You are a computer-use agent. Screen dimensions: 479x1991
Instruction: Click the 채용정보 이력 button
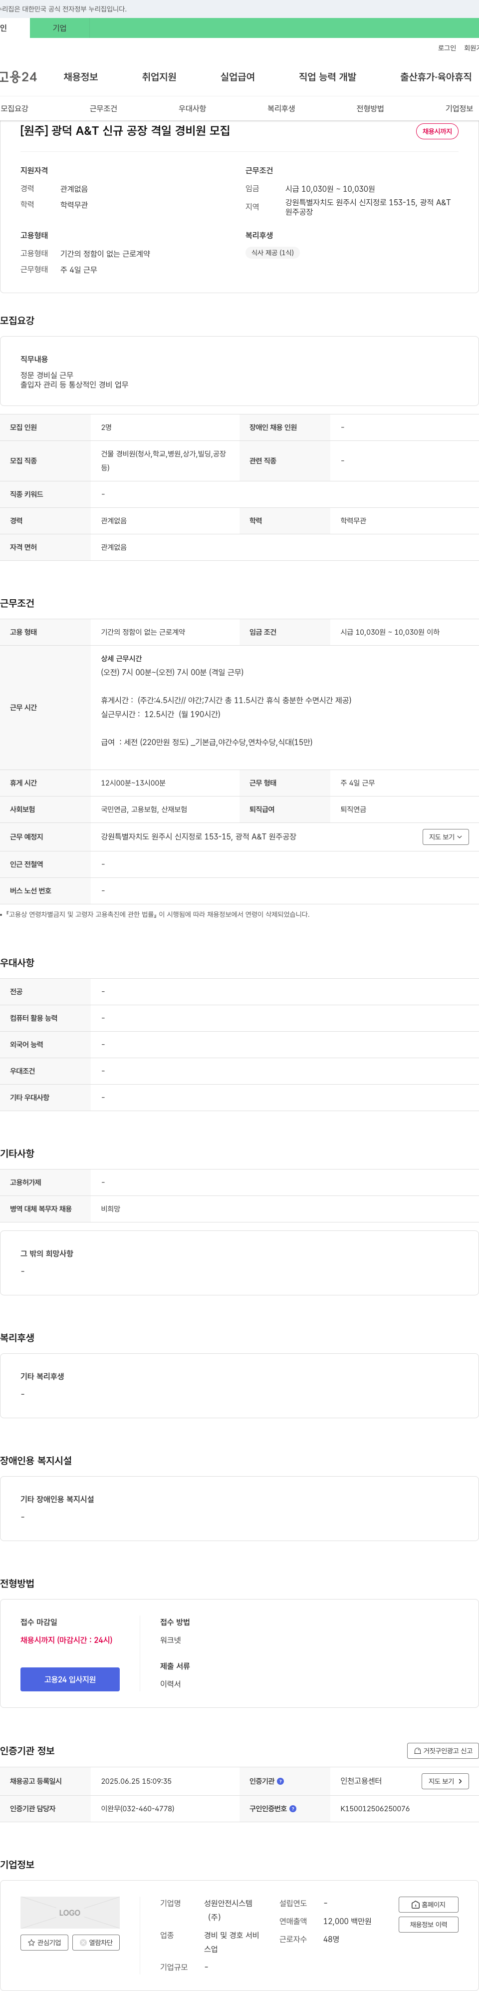[x=429, y=1925]
